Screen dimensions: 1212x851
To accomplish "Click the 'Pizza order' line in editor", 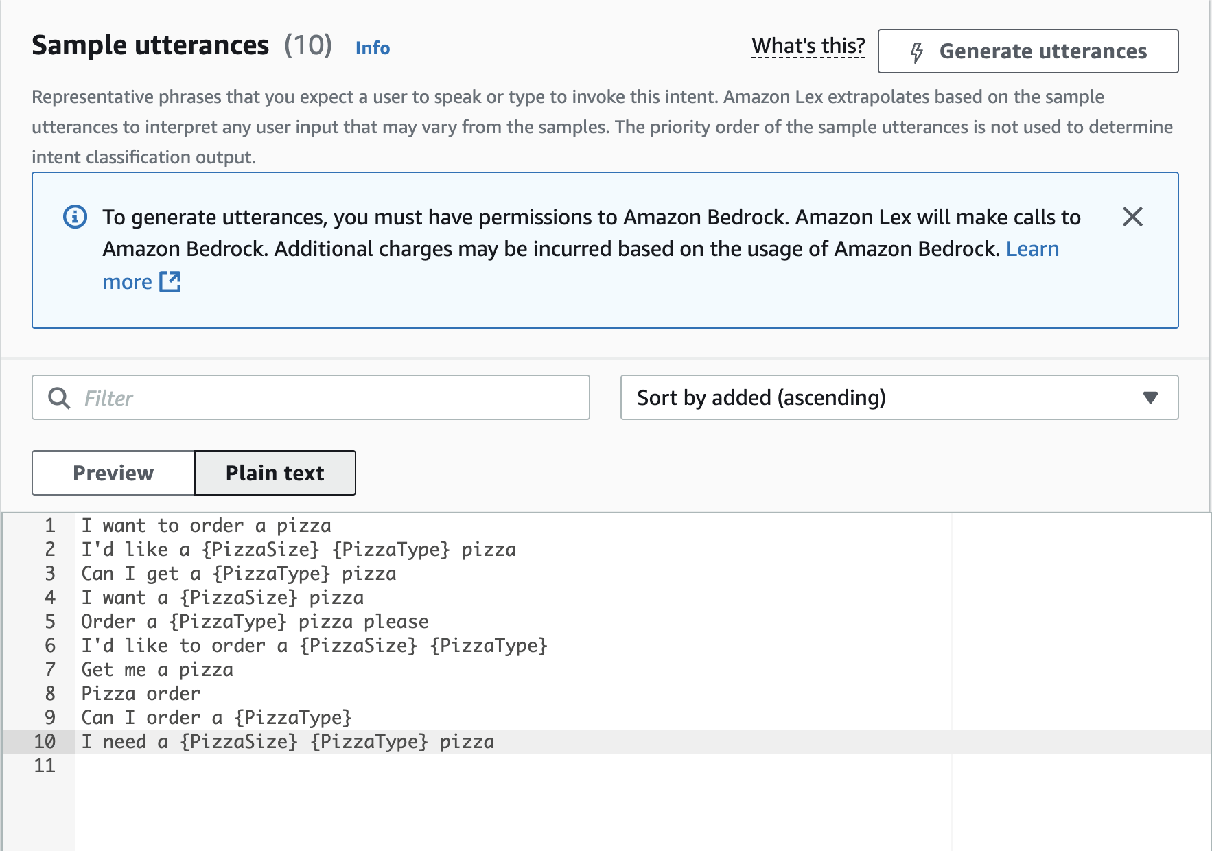I will point(141,694).
